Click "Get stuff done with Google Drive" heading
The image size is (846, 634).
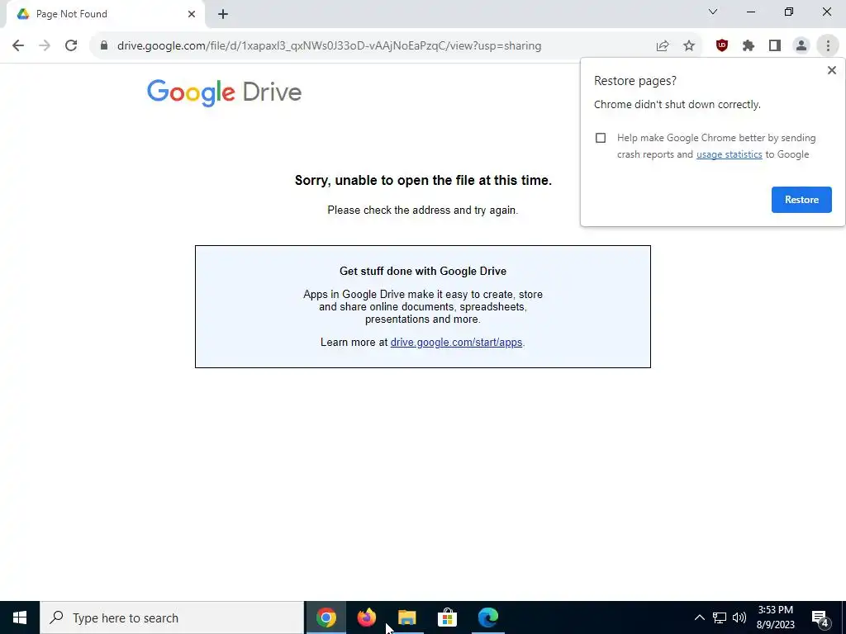tap(423, 271)
